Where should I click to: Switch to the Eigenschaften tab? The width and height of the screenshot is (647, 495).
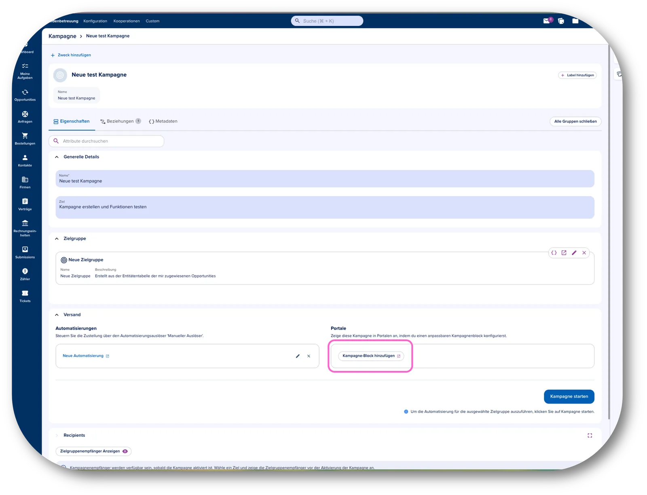pos(72,121)
